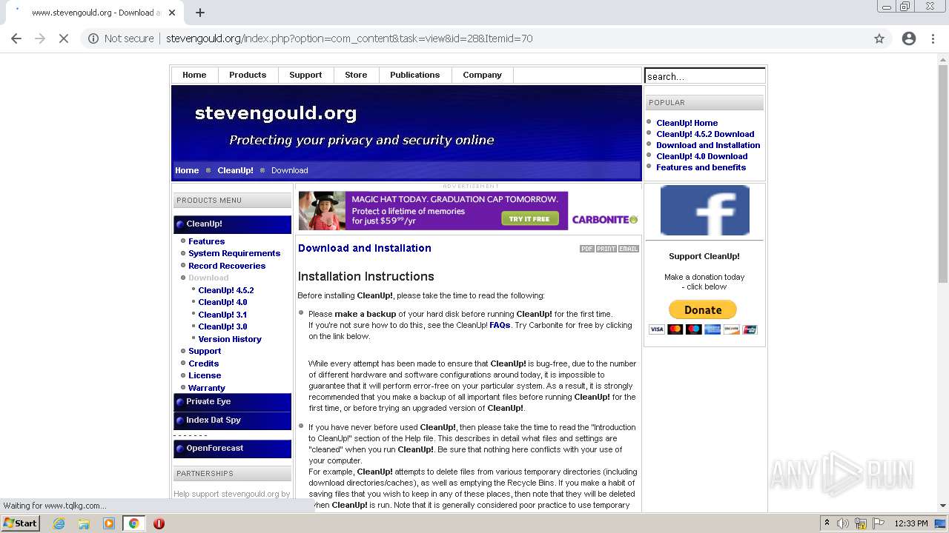Open the volume icon in system tray
Screen dimensions: 949x533
point(843,523)
